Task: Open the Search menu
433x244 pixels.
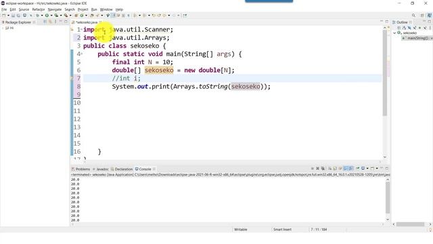Action: [70, 9]
